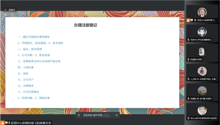The width and height of the screenshot is (220, 125).
Task: Select the smiling man cartoon avatar
Action: [x=202, y=110]
